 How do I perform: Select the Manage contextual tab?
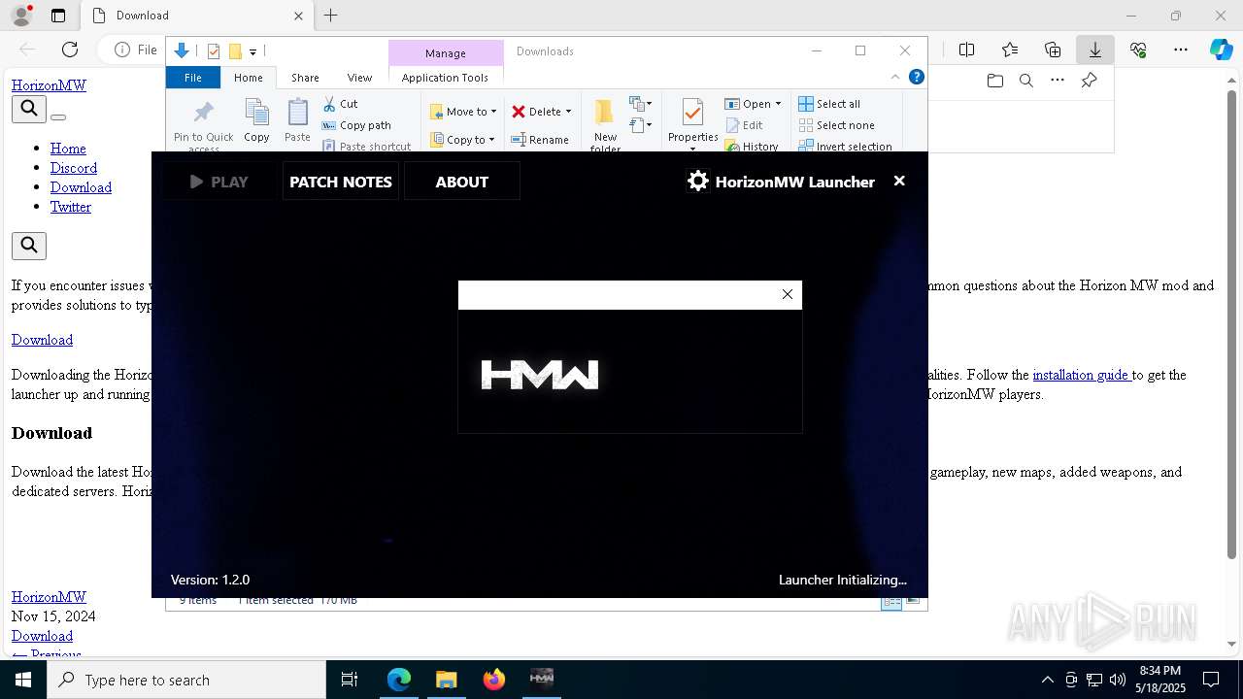coord(446,53)
